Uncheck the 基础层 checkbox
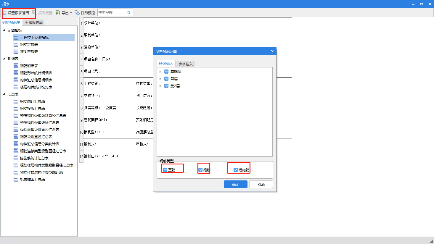Image resolution: width=434 pixels, height=244 pixels. pyautogui.click(x=166, y=72)
